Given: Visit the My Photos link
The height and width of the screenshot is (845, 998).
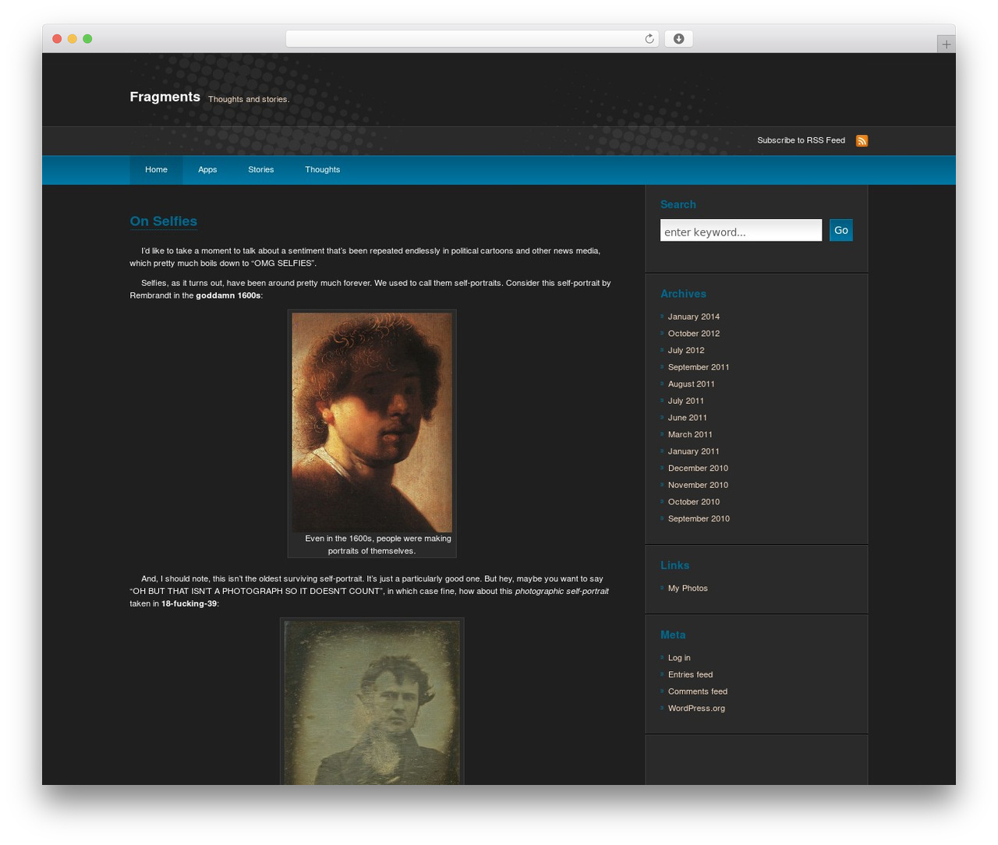Looking at the screenshot, I should (x=688, y=589).
